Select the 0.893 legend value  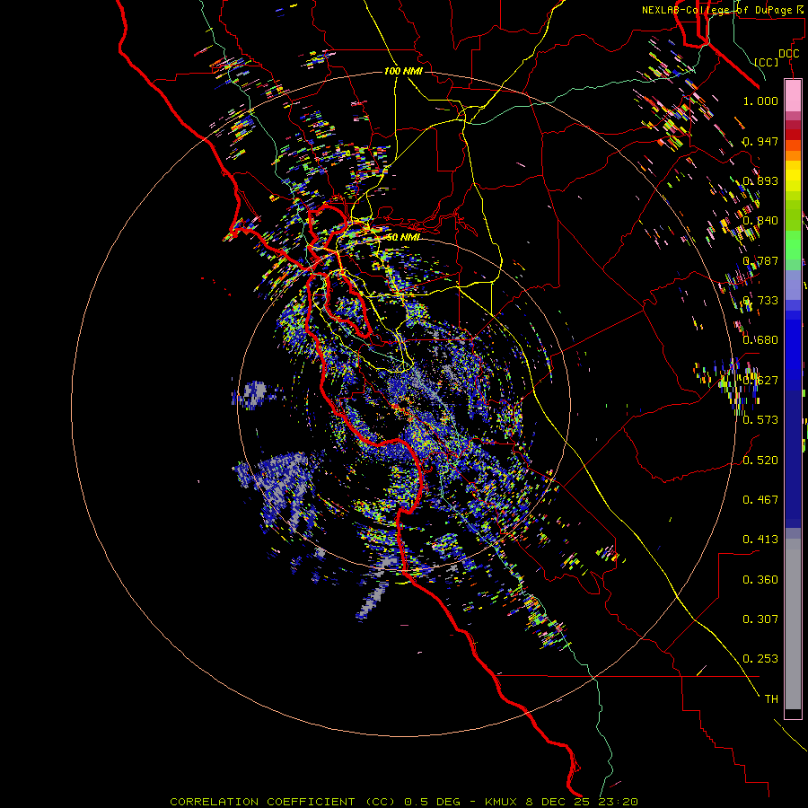760,180
